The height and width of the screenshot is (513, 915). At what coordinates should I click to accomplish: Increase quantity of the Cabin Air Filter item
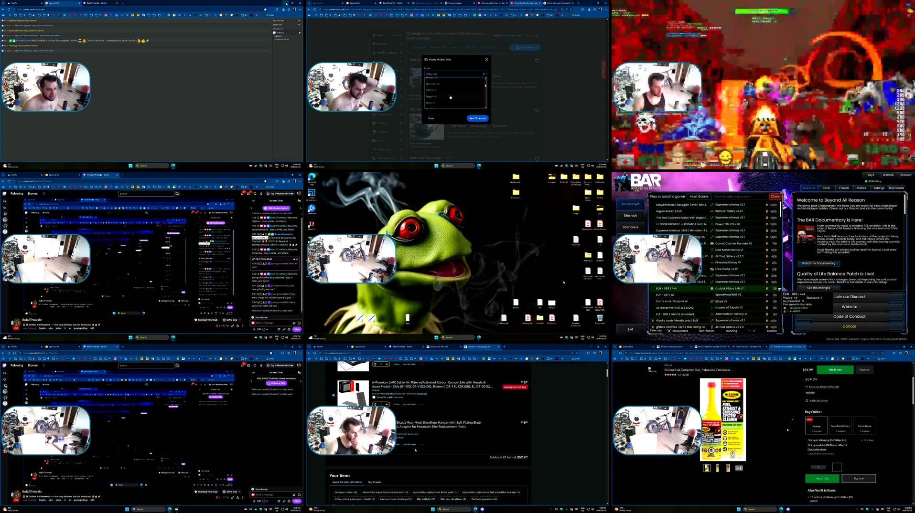click(x=387, y=404)
